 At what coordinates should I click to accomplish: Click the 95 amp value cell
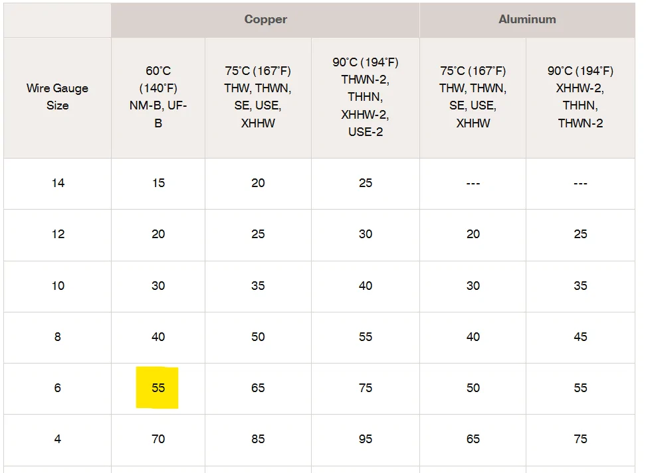pyautogui.click(x=366, y=439)
